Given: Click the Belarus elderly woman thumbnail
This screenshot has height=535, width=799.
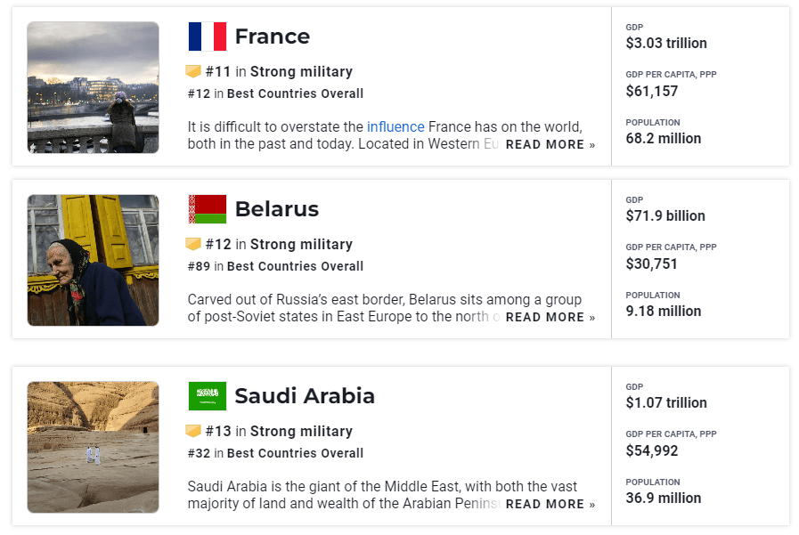Looking at the screenshot, I should [93, 260].
